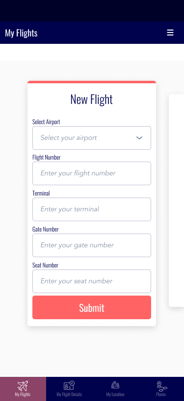Tap the places route pin icon
This screenshot has height=401, width=184.
tap(161, 386)
